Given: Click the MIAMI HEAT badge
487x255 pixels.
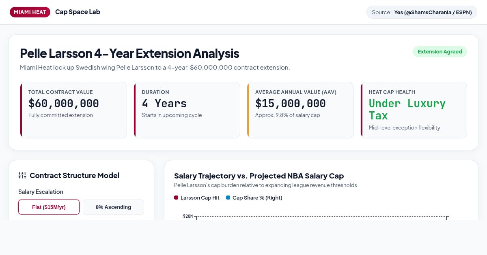Looking at the screenshot, I should (30, 12).
